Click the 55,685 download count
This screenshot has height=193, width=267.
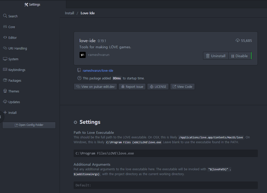click(x=246, y=41)
